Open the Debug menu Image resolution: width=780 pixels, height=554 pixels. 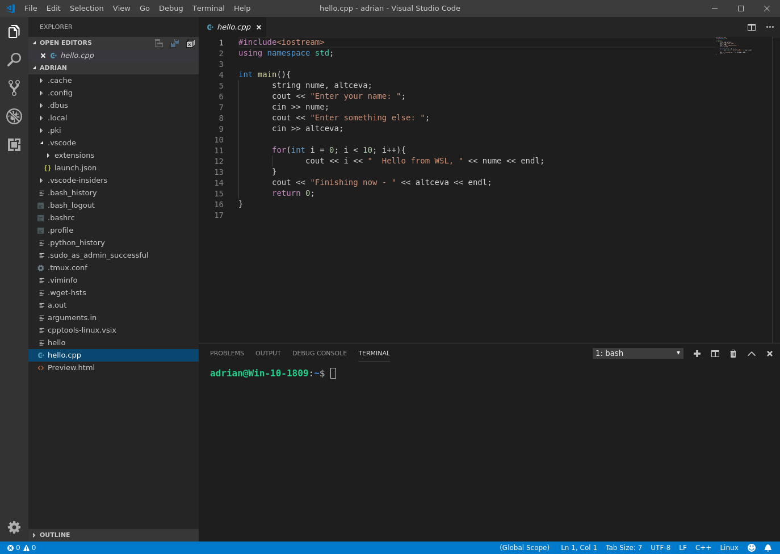click(171, 8)
